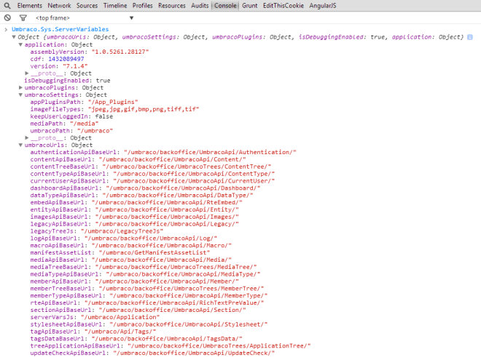Click the entityApiBaseUrl row
The image size is (481, 357).
pos(134,209)
